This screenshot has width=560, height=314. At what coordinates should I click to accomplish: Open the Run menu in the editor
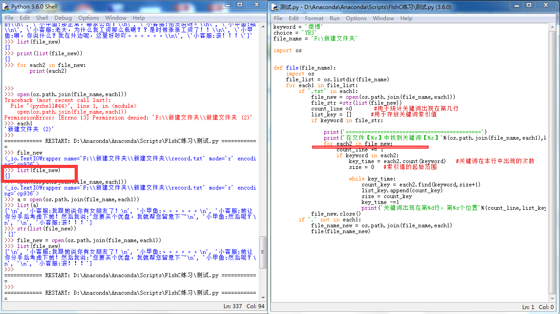[x=335, y=18]
